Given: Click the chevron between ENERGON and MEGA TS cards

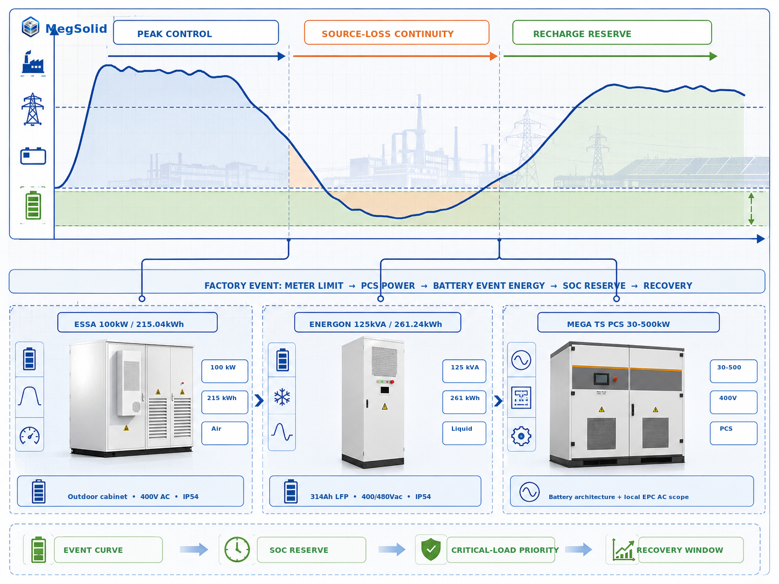Looking at the screenshot, I should tap(498, 400).
